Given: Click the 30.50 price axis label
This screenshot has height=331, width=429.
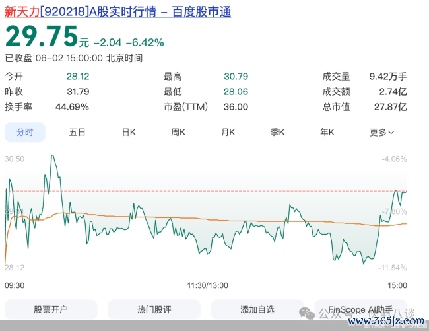Looking at the screenshot, I should pyautogui.click(x=15, y=159).
